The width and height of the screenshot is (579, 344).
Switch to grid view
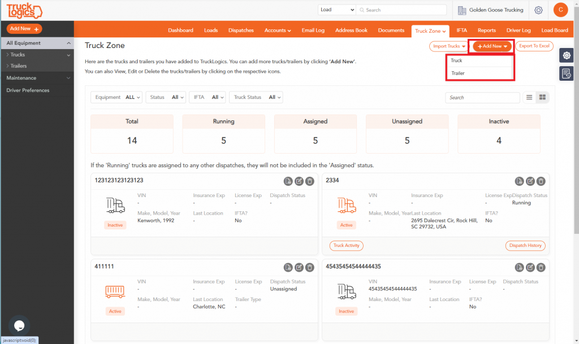click(x=542, y=97)
